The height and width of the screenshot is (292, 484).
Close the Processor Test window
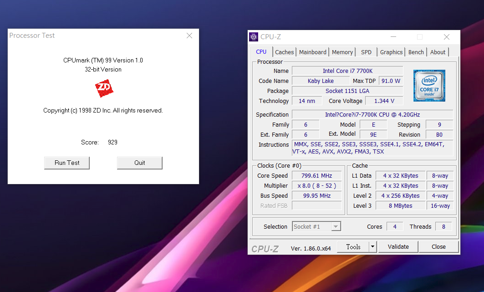point(189,36)
